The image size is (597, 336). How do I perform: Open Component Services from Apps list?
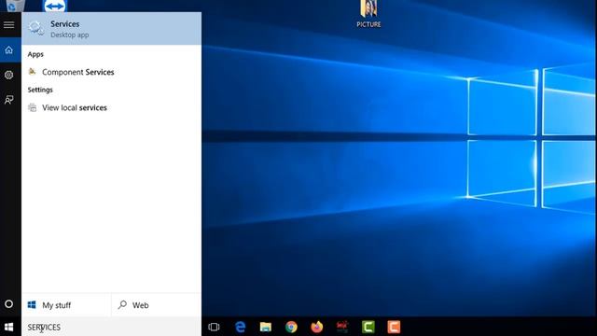[111, 72]
